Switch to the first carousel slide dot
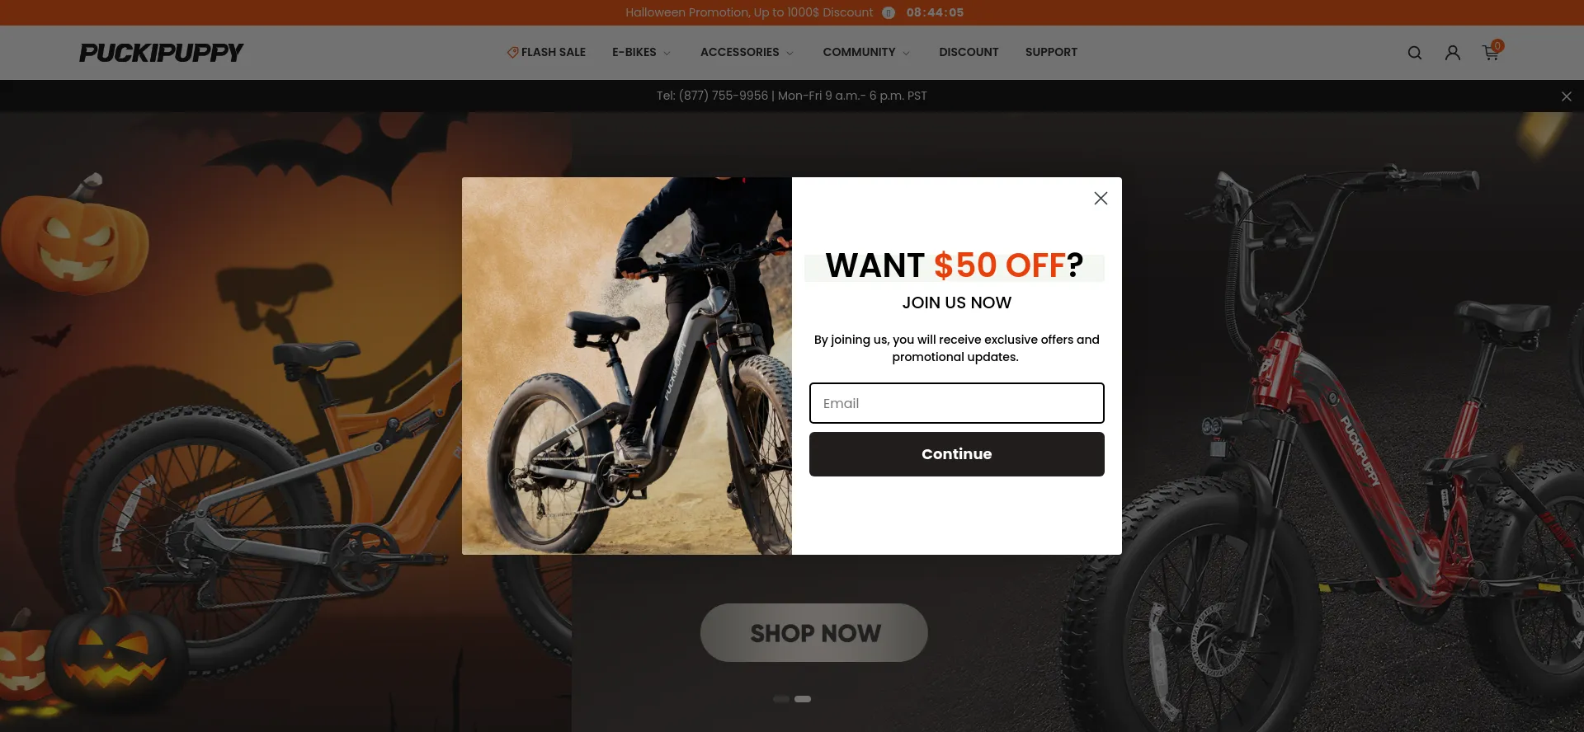Screen dimensions: 1584x732 [x=781, y=699]
